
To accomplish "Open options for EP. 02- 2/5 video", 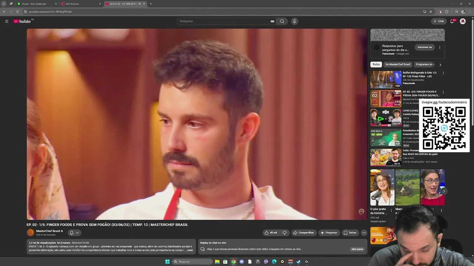I will point(443,92).
